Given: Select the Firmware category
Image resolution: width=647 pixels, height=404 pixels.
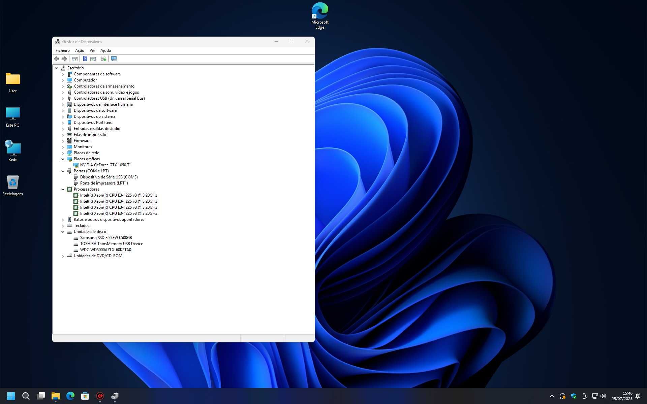Looking at the screenshot, I should (82, 141).
